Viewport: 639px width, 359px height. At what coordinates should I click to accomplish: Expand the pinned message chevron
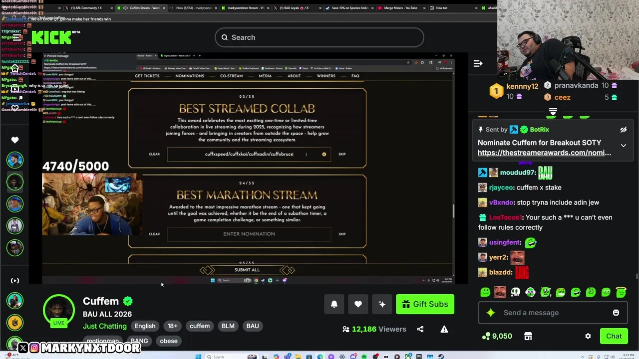pos(624,146)
